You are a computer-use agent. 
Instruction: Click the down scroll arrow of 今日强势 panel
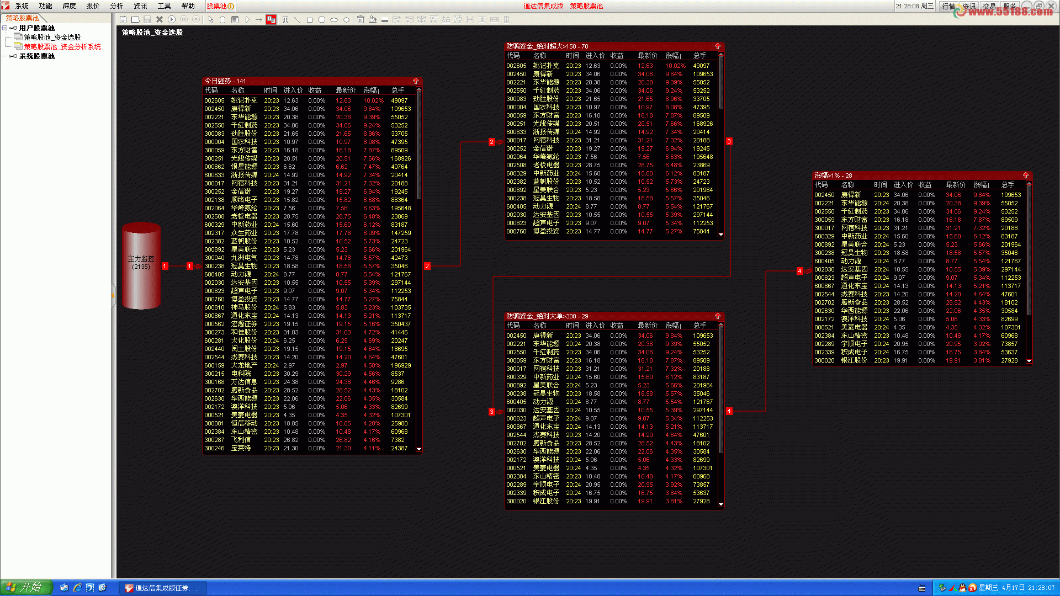point(419,449)
